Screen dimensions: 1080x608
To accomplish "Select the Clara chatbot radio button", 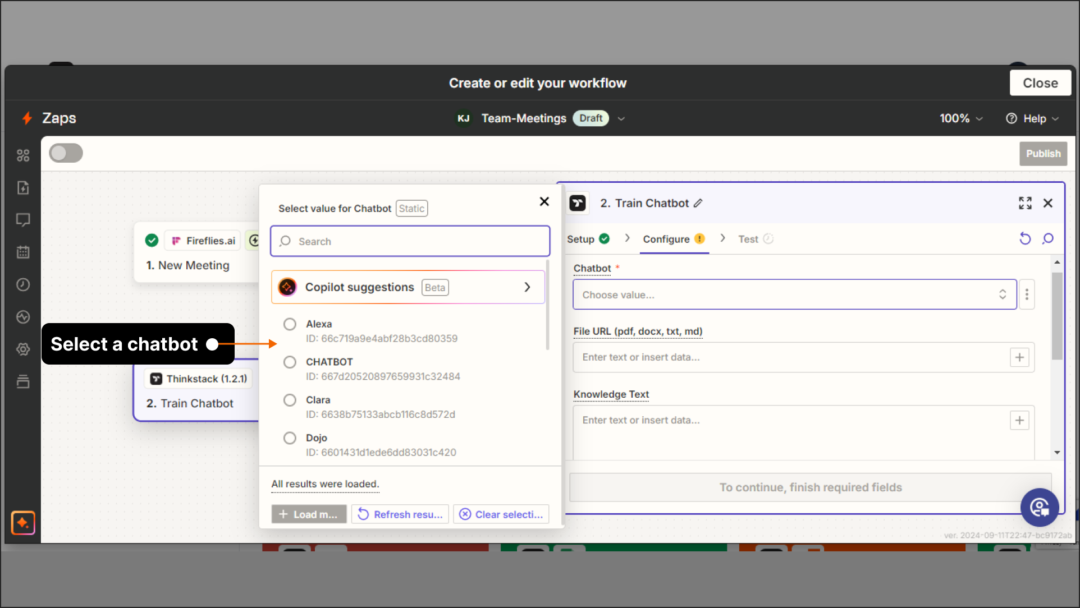I will pyautogui.click(x=290, y=400).
